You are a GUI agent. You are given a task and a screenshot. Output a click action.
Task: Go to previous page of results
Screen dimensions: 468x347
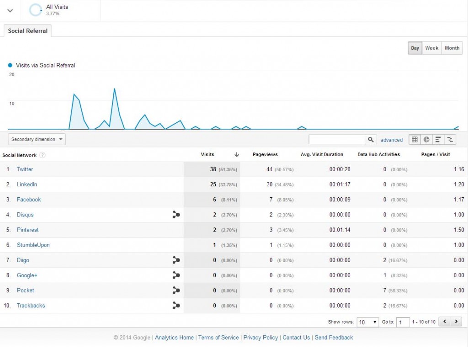click(445, 321)
